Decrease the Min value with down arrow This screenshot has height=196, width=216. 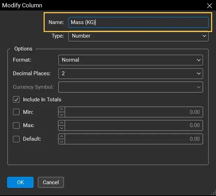(x=61, y=115)
